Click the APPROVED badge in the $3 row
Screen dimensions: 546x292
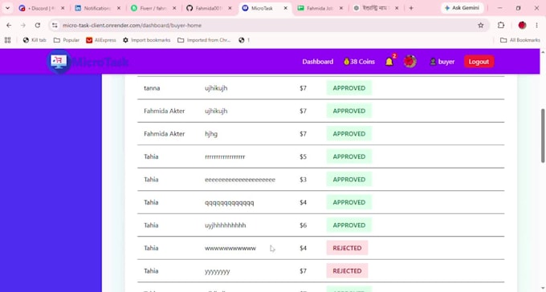(349, 180)
